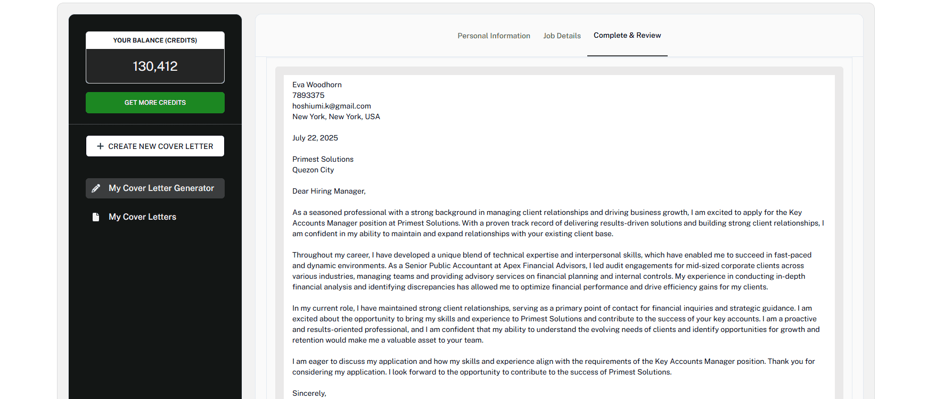Screen dimensions: 944x399
Task: Place cursor on the Dear Hiring Manager greeting
Action: tap(329, 191)
